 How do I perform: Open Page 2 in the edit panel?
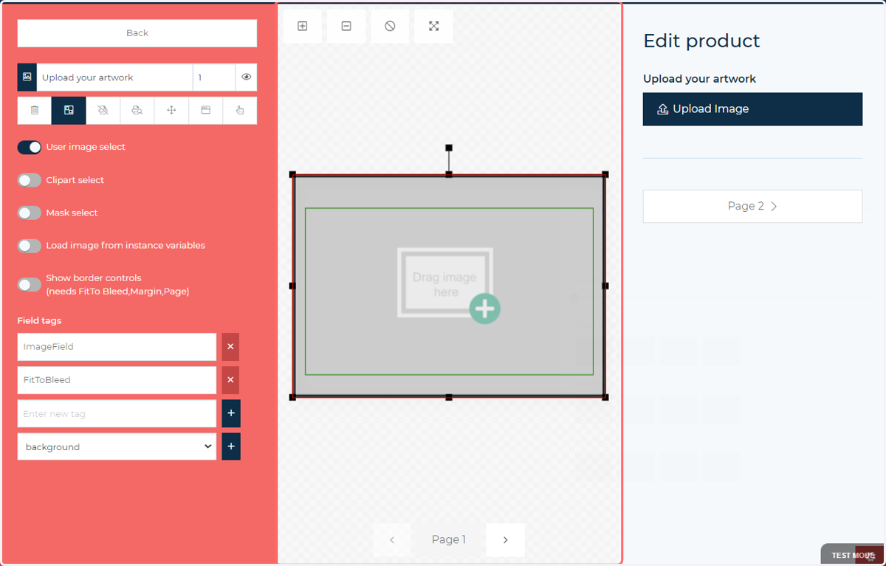(752, 207)
